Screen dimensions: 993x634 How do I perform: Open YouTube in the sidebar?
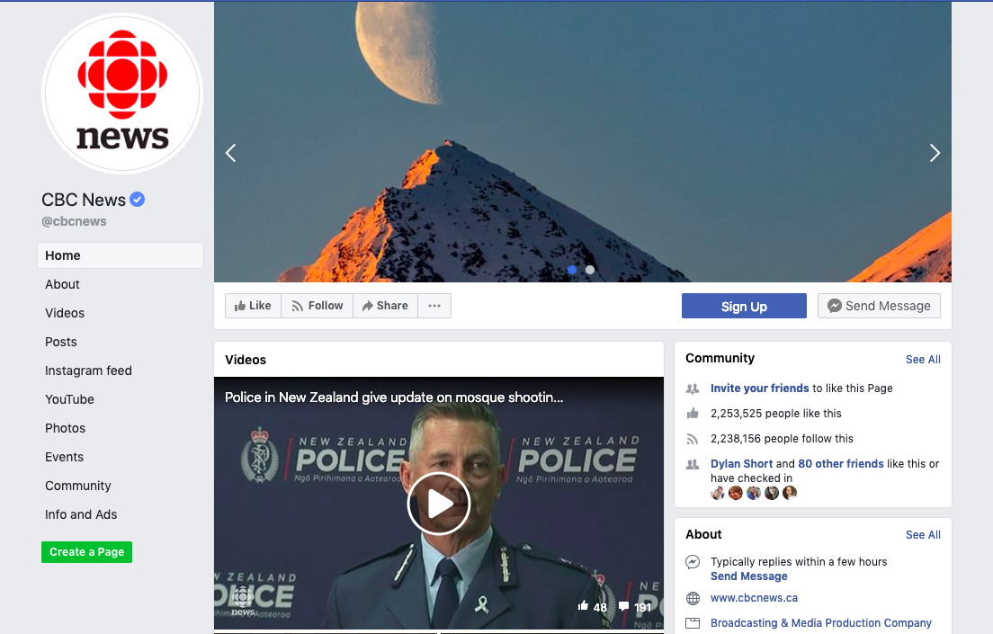coord(69,399)
